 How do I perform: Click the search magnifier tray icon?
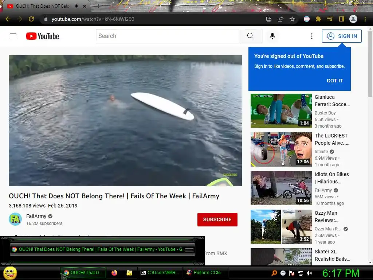point(274,273)
